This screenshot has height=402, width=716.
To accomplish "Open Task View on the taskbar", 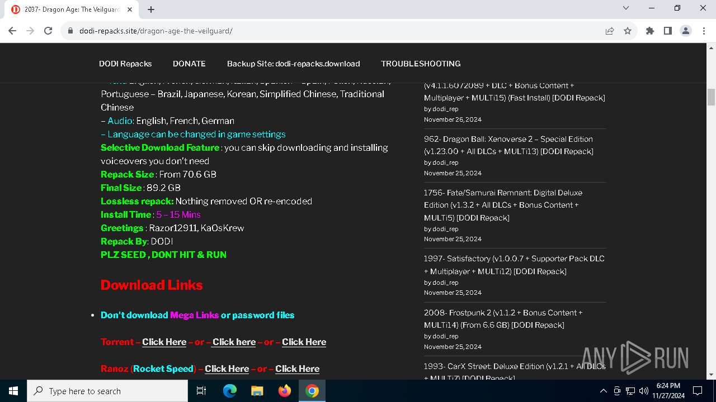I will click(201, 391).
